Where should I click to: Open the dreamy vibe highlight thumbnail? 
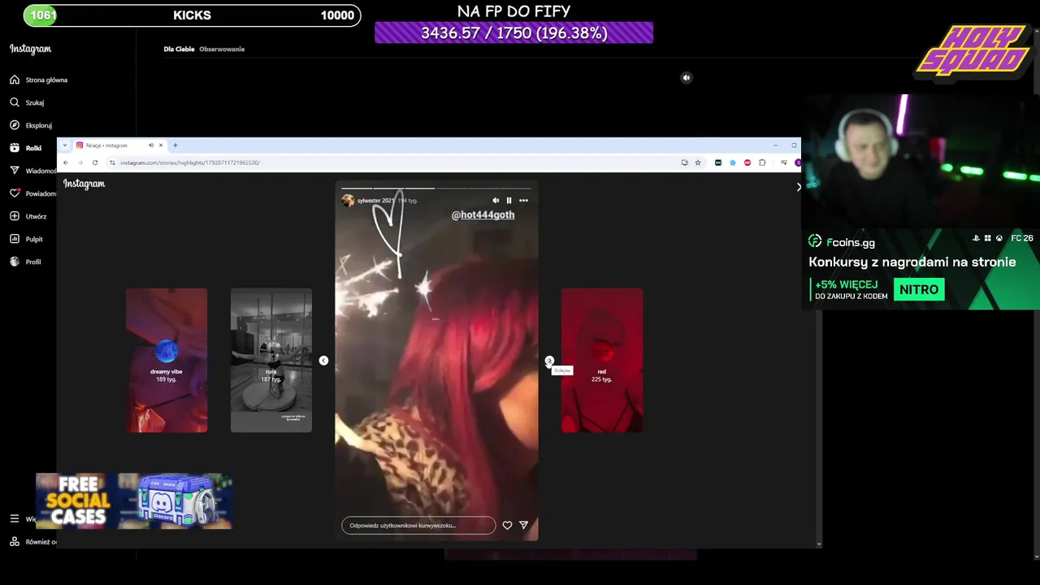(167, 360)
